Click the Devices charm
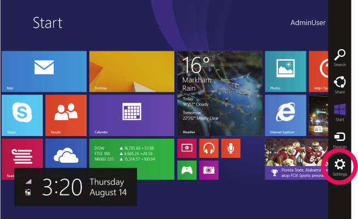 [x=340, y=140]
